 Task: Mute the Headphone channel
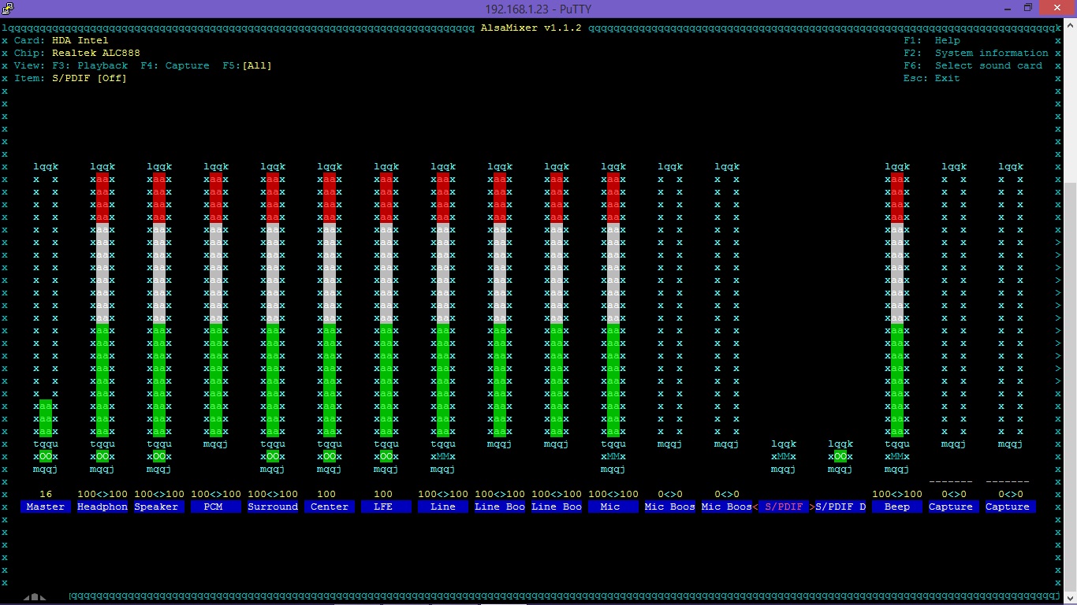coord(102,456)
